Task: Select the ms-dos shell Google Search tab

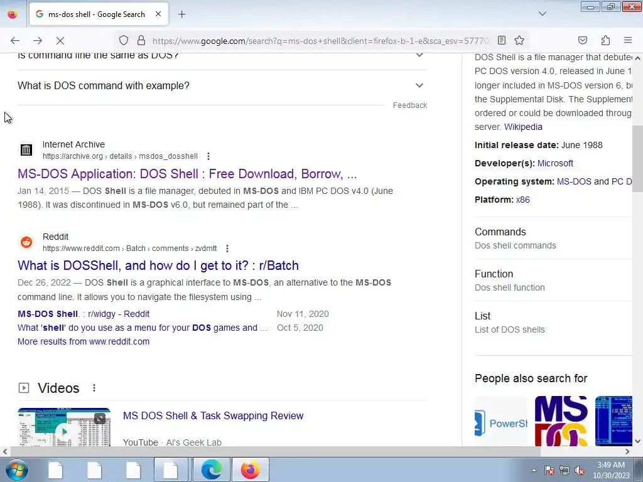Action: tap(99, 14)
